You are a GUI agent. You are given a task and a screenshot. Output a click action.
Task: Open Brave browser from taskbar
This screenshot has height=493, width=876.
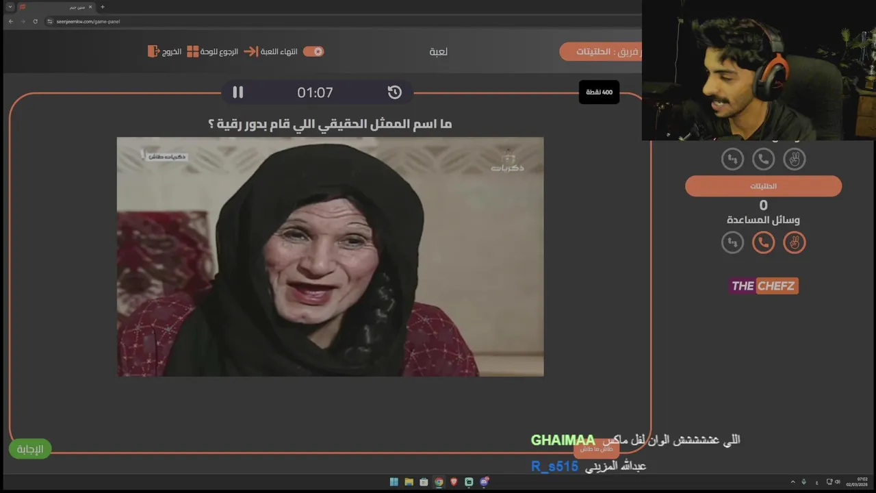coord(454,482)
